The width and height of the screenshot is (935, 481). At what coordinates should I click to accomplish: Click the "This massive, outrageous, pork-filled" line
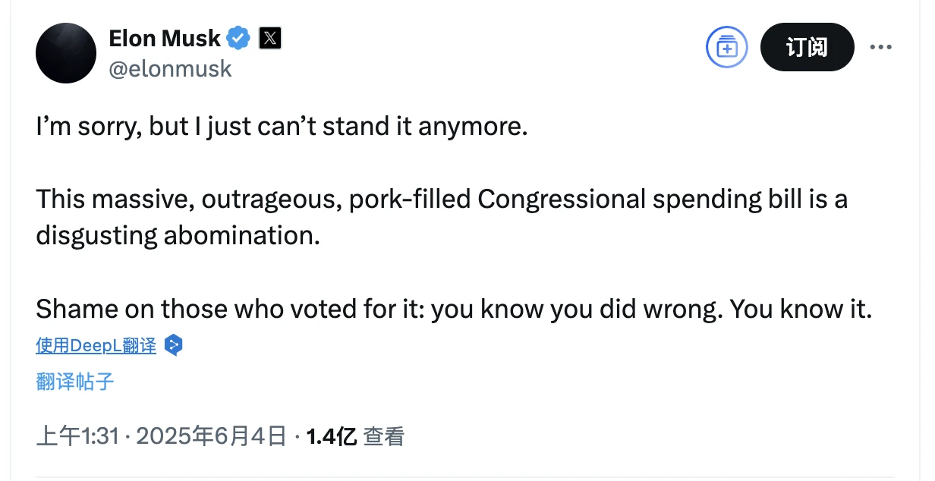click(255, 200)
